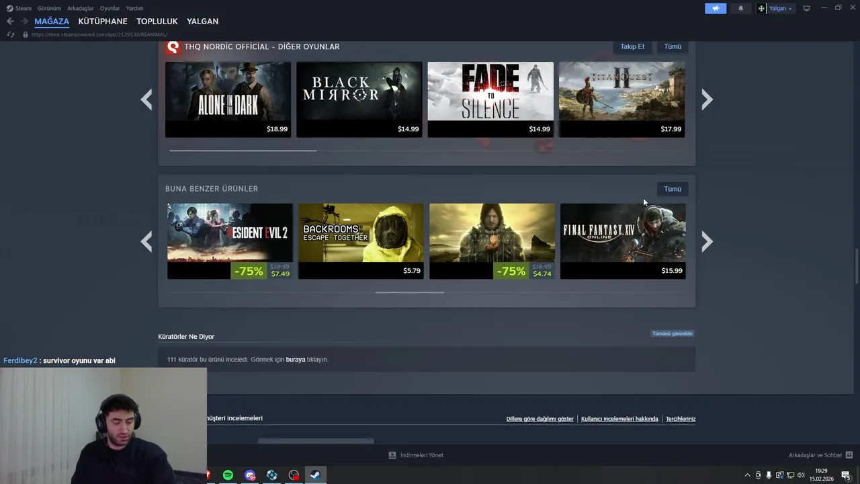Click the store page URL field
This screenshot has height=484, width=860.
point(99,34)
